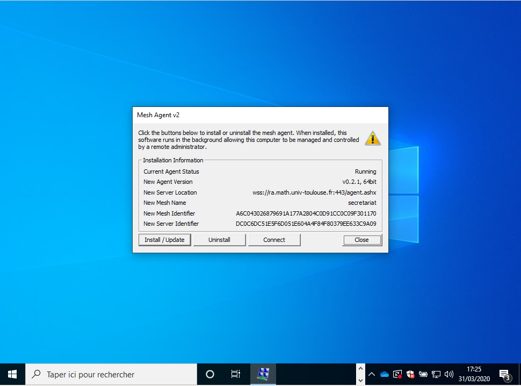Click the Mesh Agent taskbar app icon
Screen dimensions: 521x386
coord(263,374)
